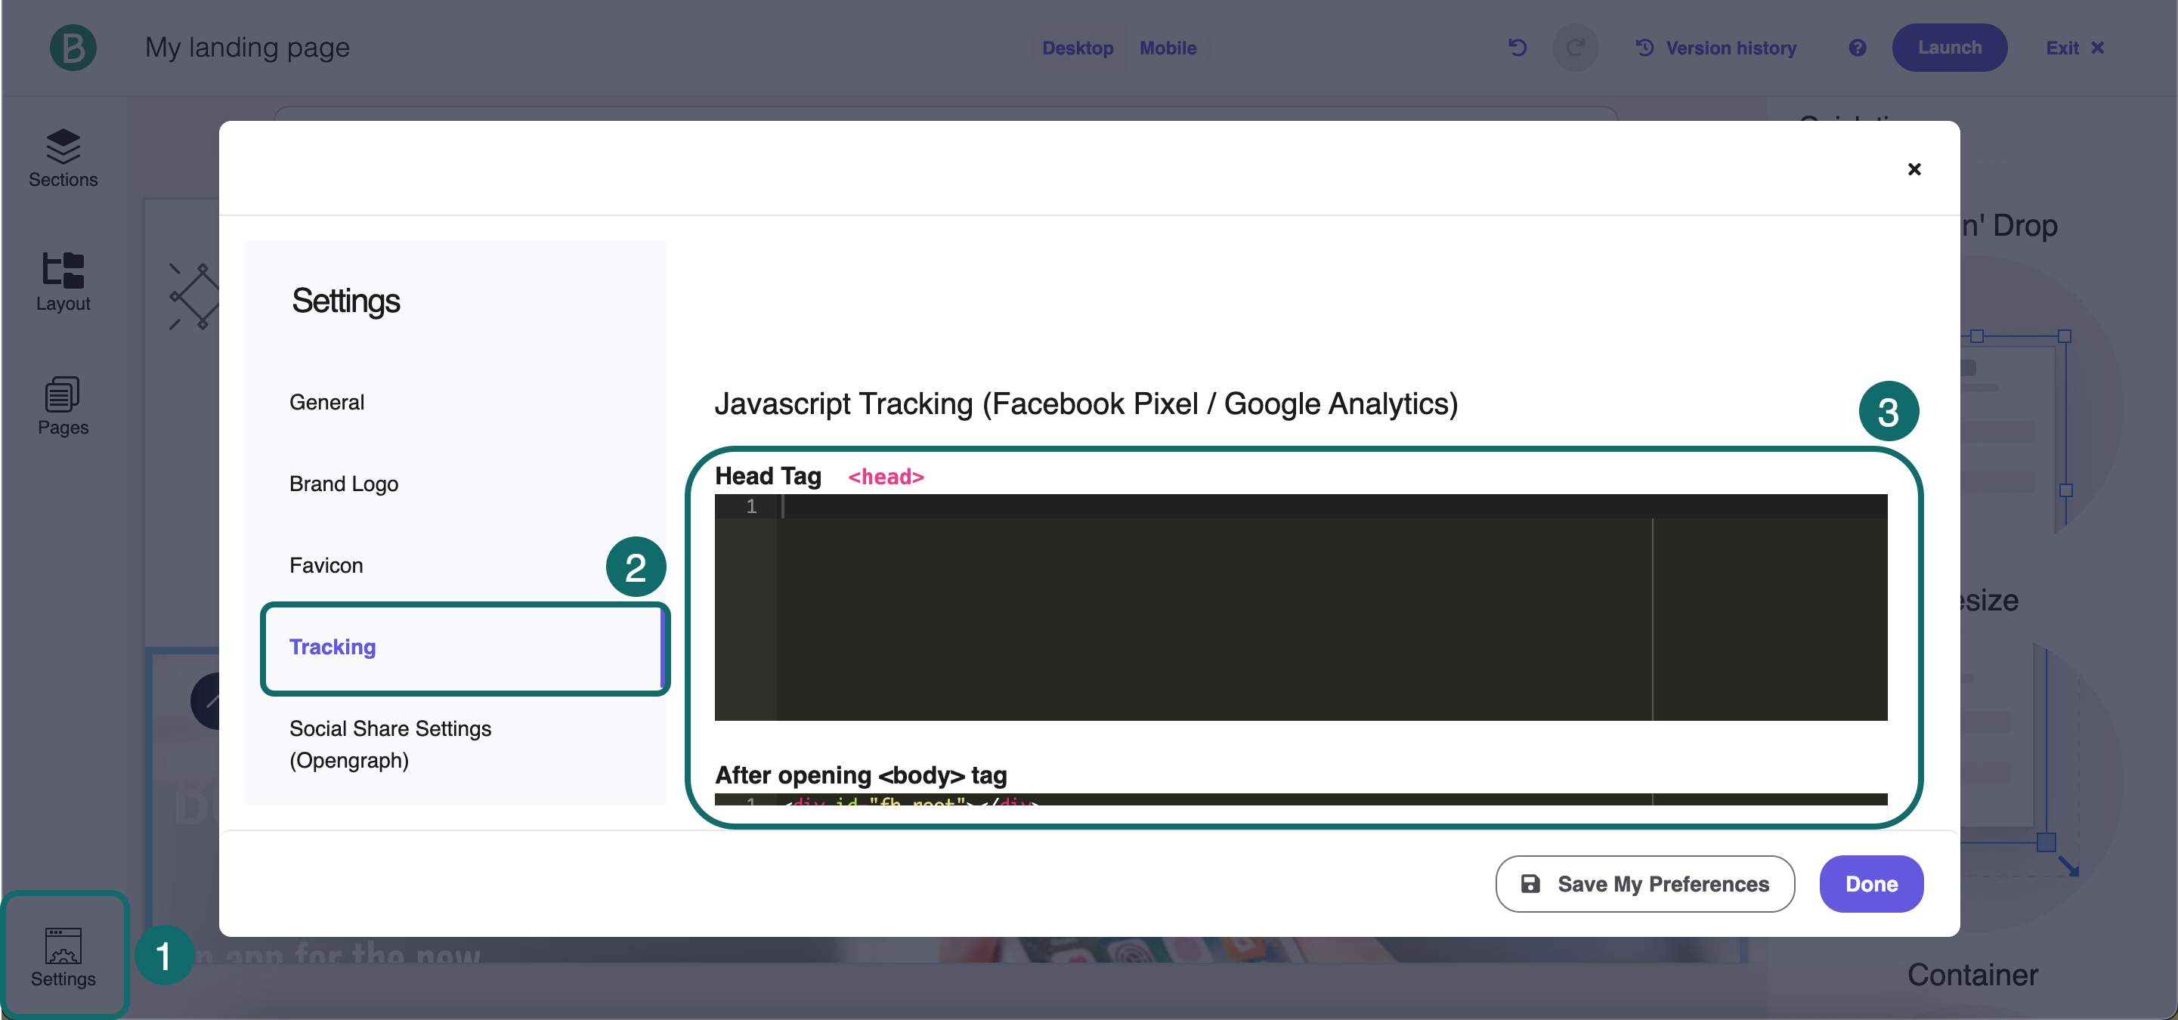The image size is (2178, 1020).
Task: Click the Brizy logo icon
Action: [73, 48]
